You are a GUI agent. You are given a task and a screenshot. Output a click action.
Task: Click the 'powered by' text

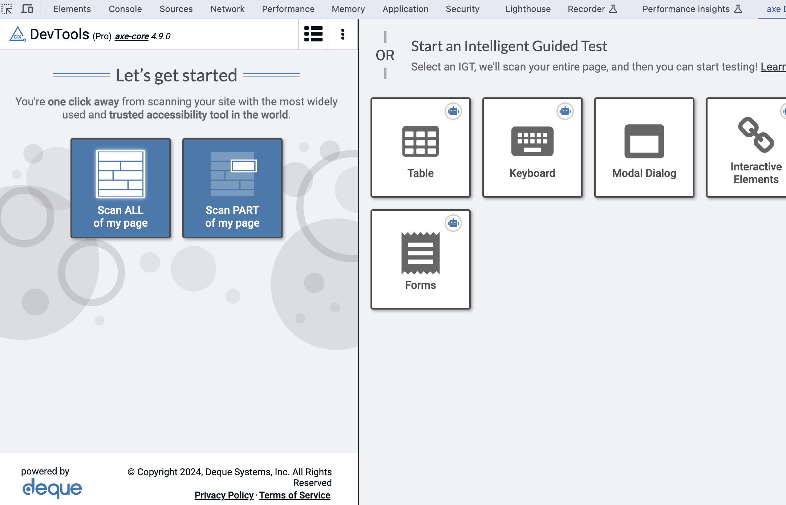tap(45, 471)
